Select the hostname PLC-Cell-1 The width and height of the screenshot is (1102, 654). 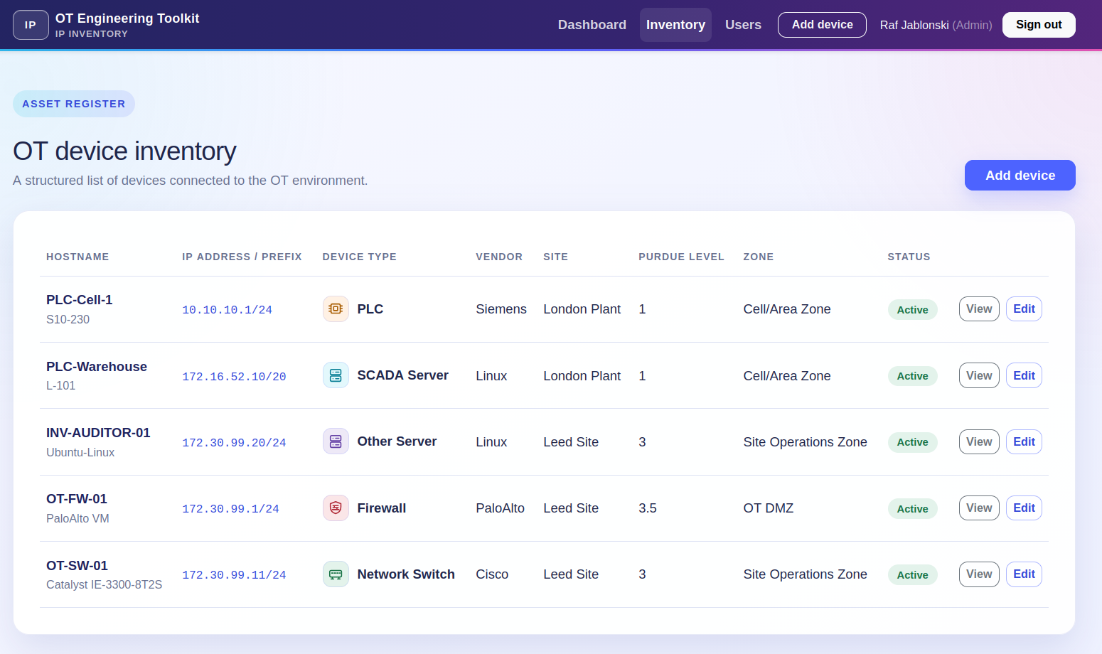click(80, 300)
